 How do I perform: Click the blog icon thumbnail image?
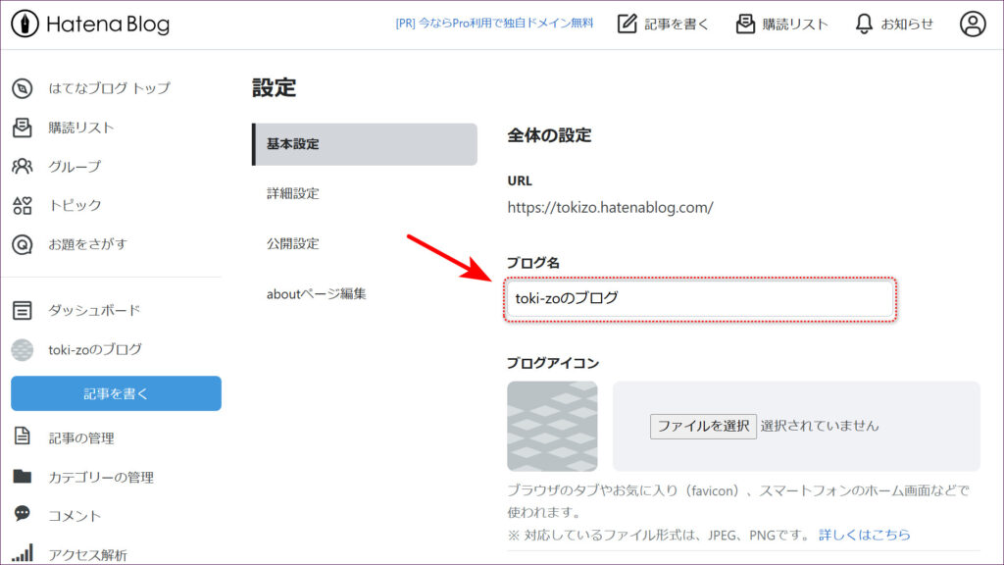tap(552, 426)
